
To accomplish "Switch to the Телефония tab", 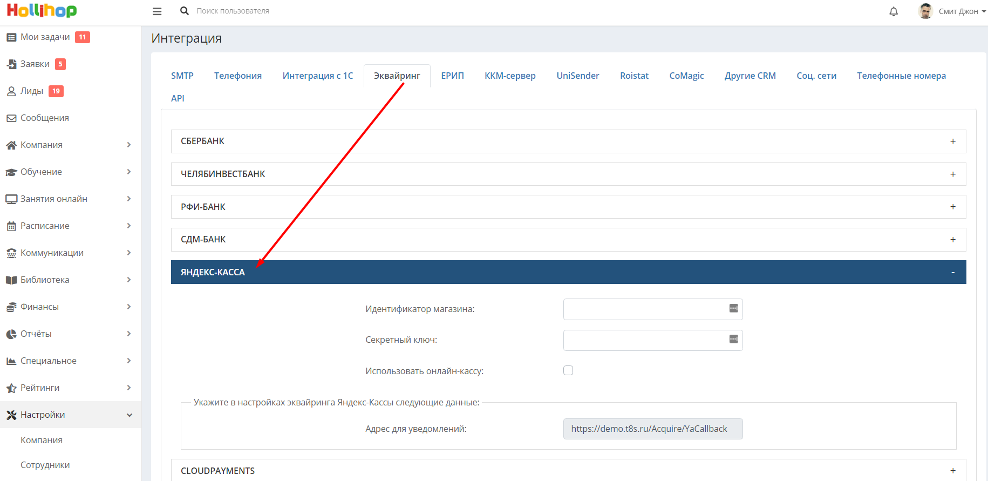I will [238, 76].
